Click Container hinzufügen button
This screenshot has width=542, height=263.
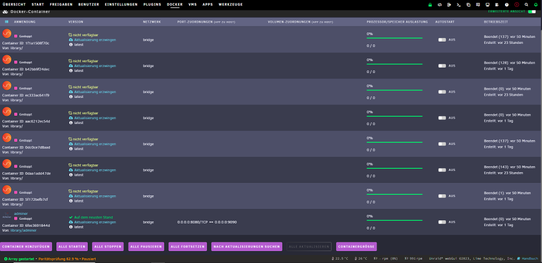pos(26,246)
